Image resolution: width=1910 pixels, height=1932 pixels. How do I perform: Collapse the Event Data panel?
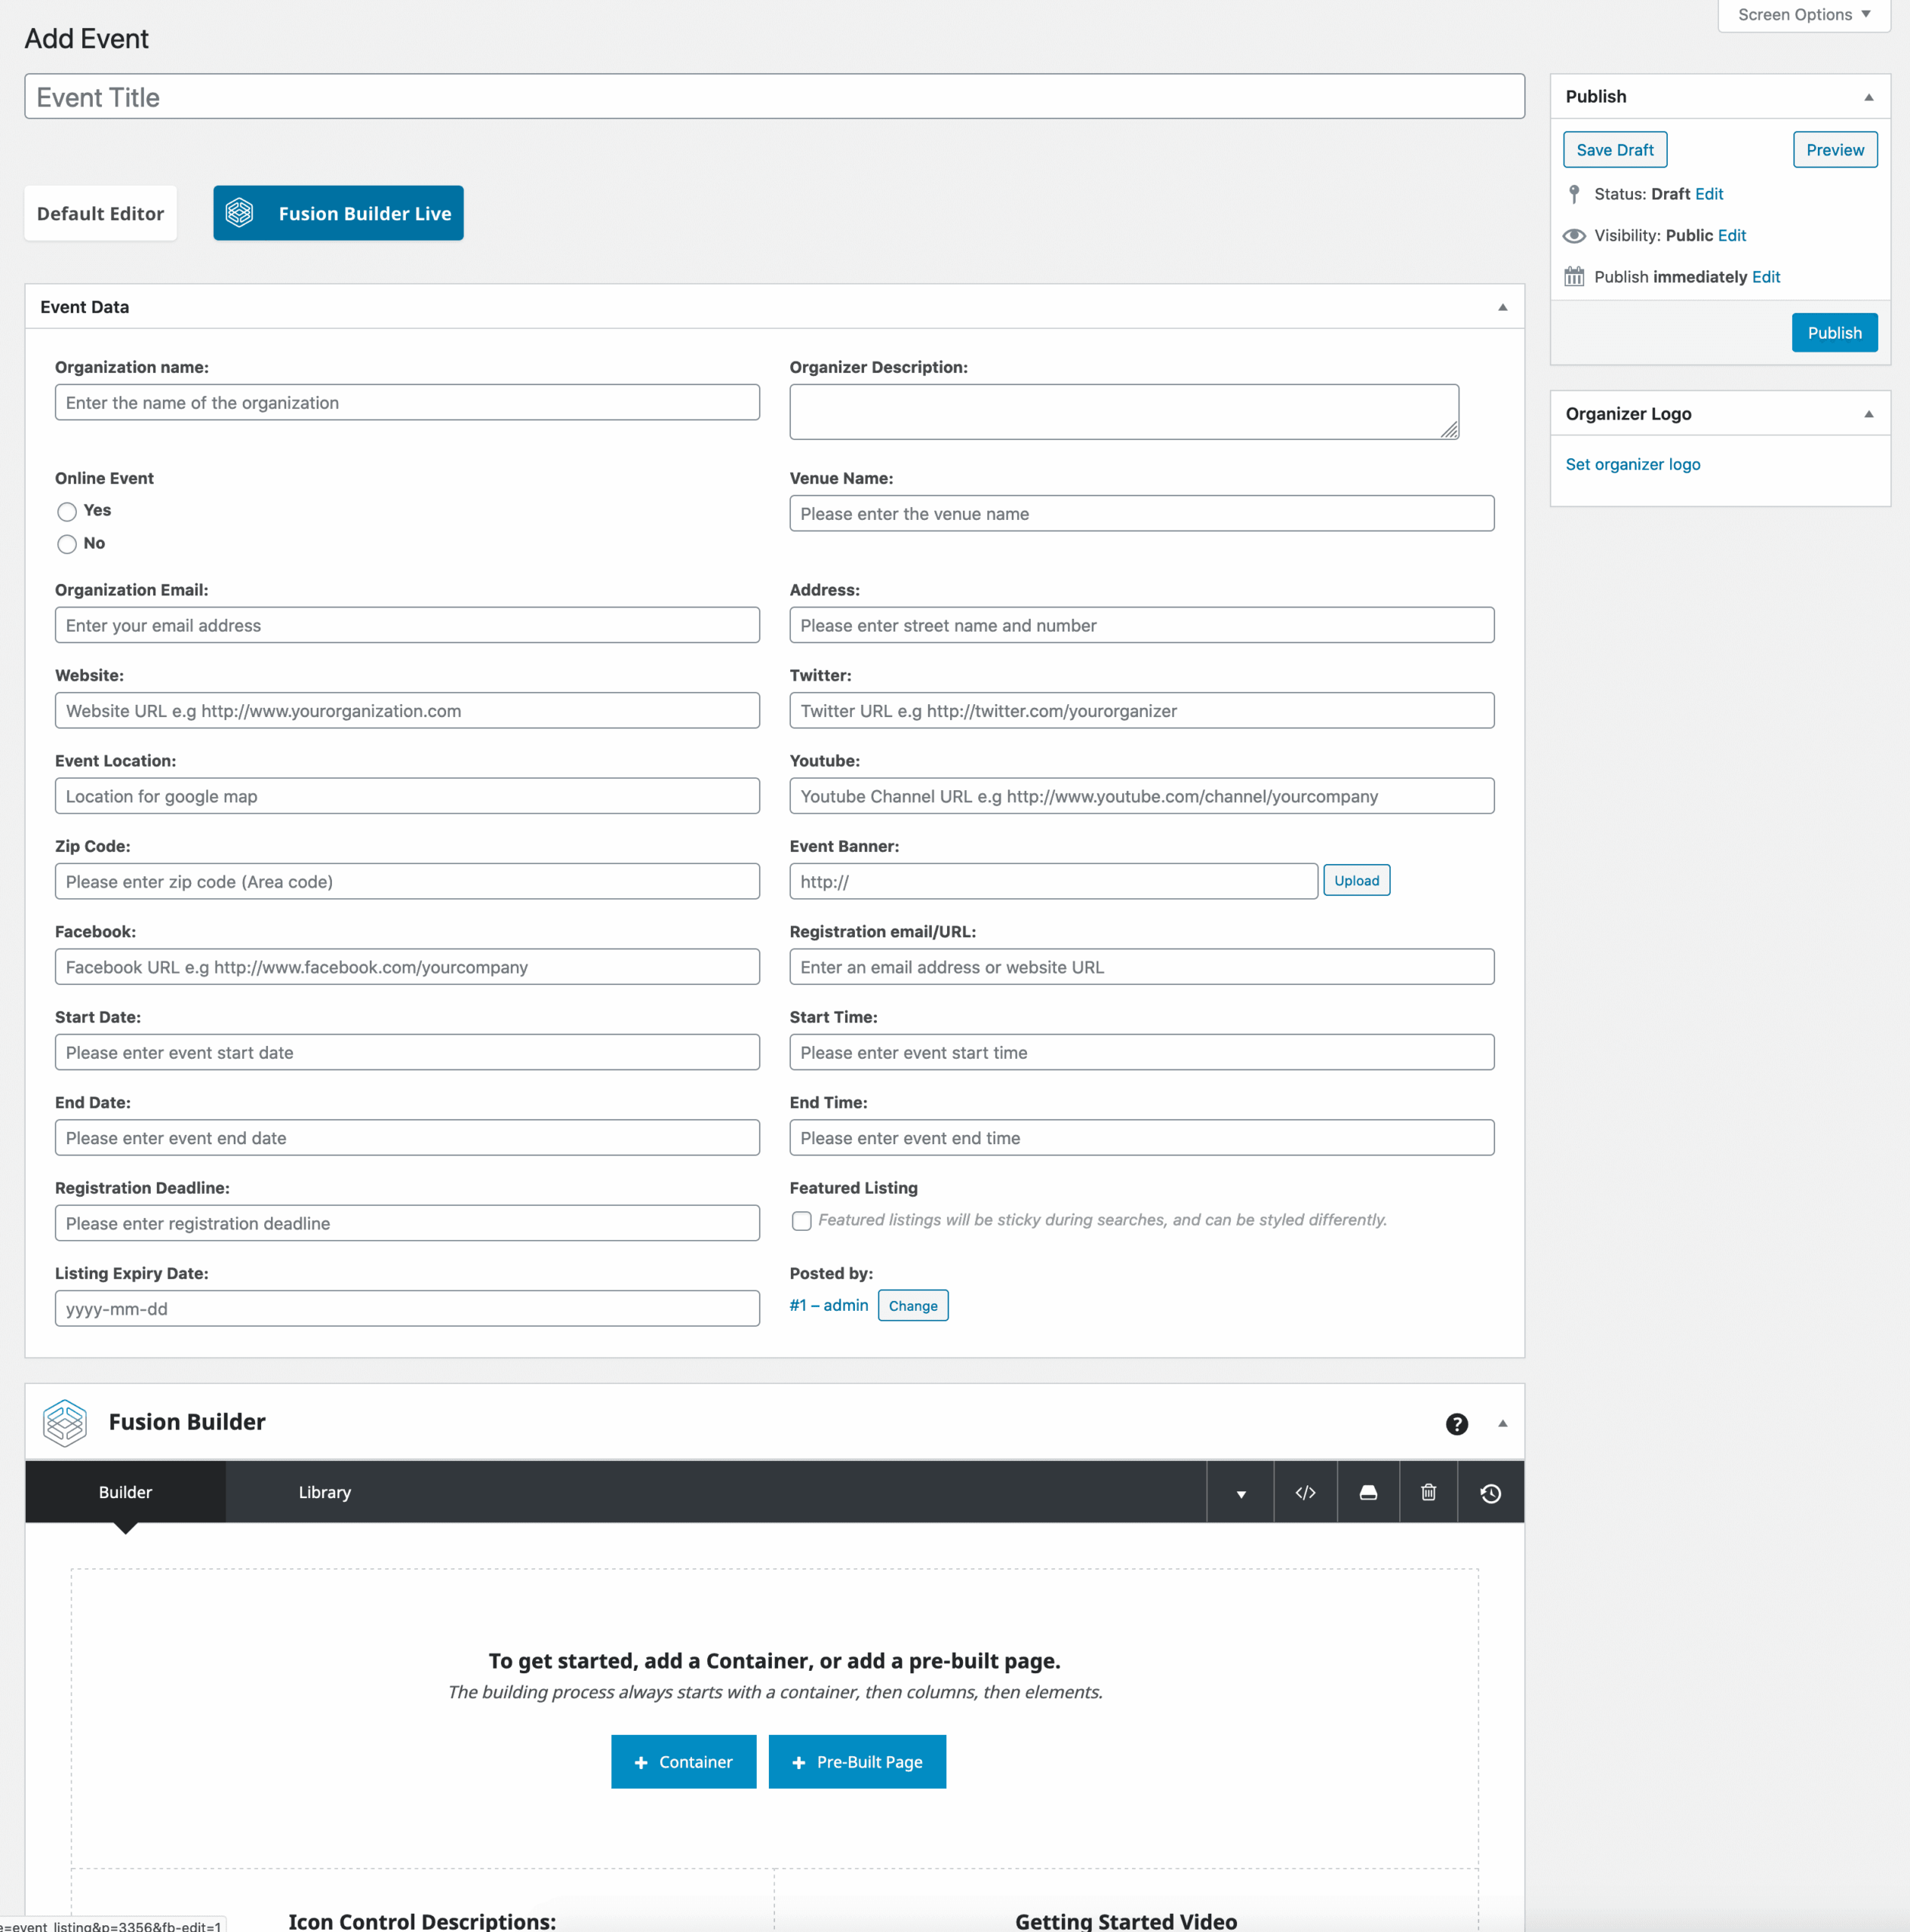pos(1502,307)
